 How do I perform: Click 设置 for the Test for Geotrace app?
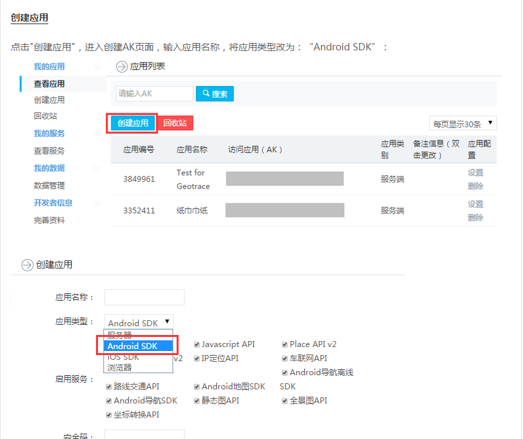(x=475, y=173)
